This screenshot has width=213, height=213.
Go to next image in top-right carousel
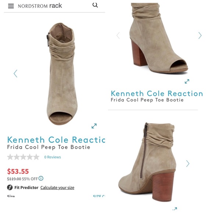(200, 36)
